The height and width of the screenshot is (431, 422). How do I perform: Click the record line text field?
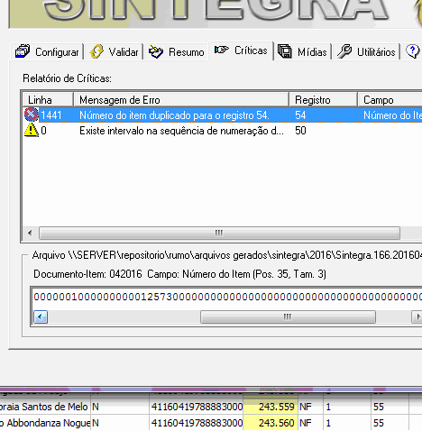(x=227, y=297)
